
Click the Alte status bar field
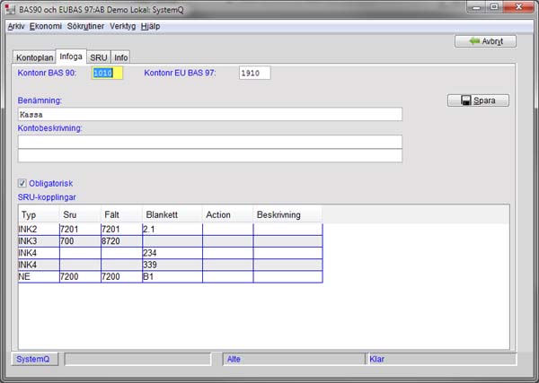pyautogui.click(x=295, y=360)
